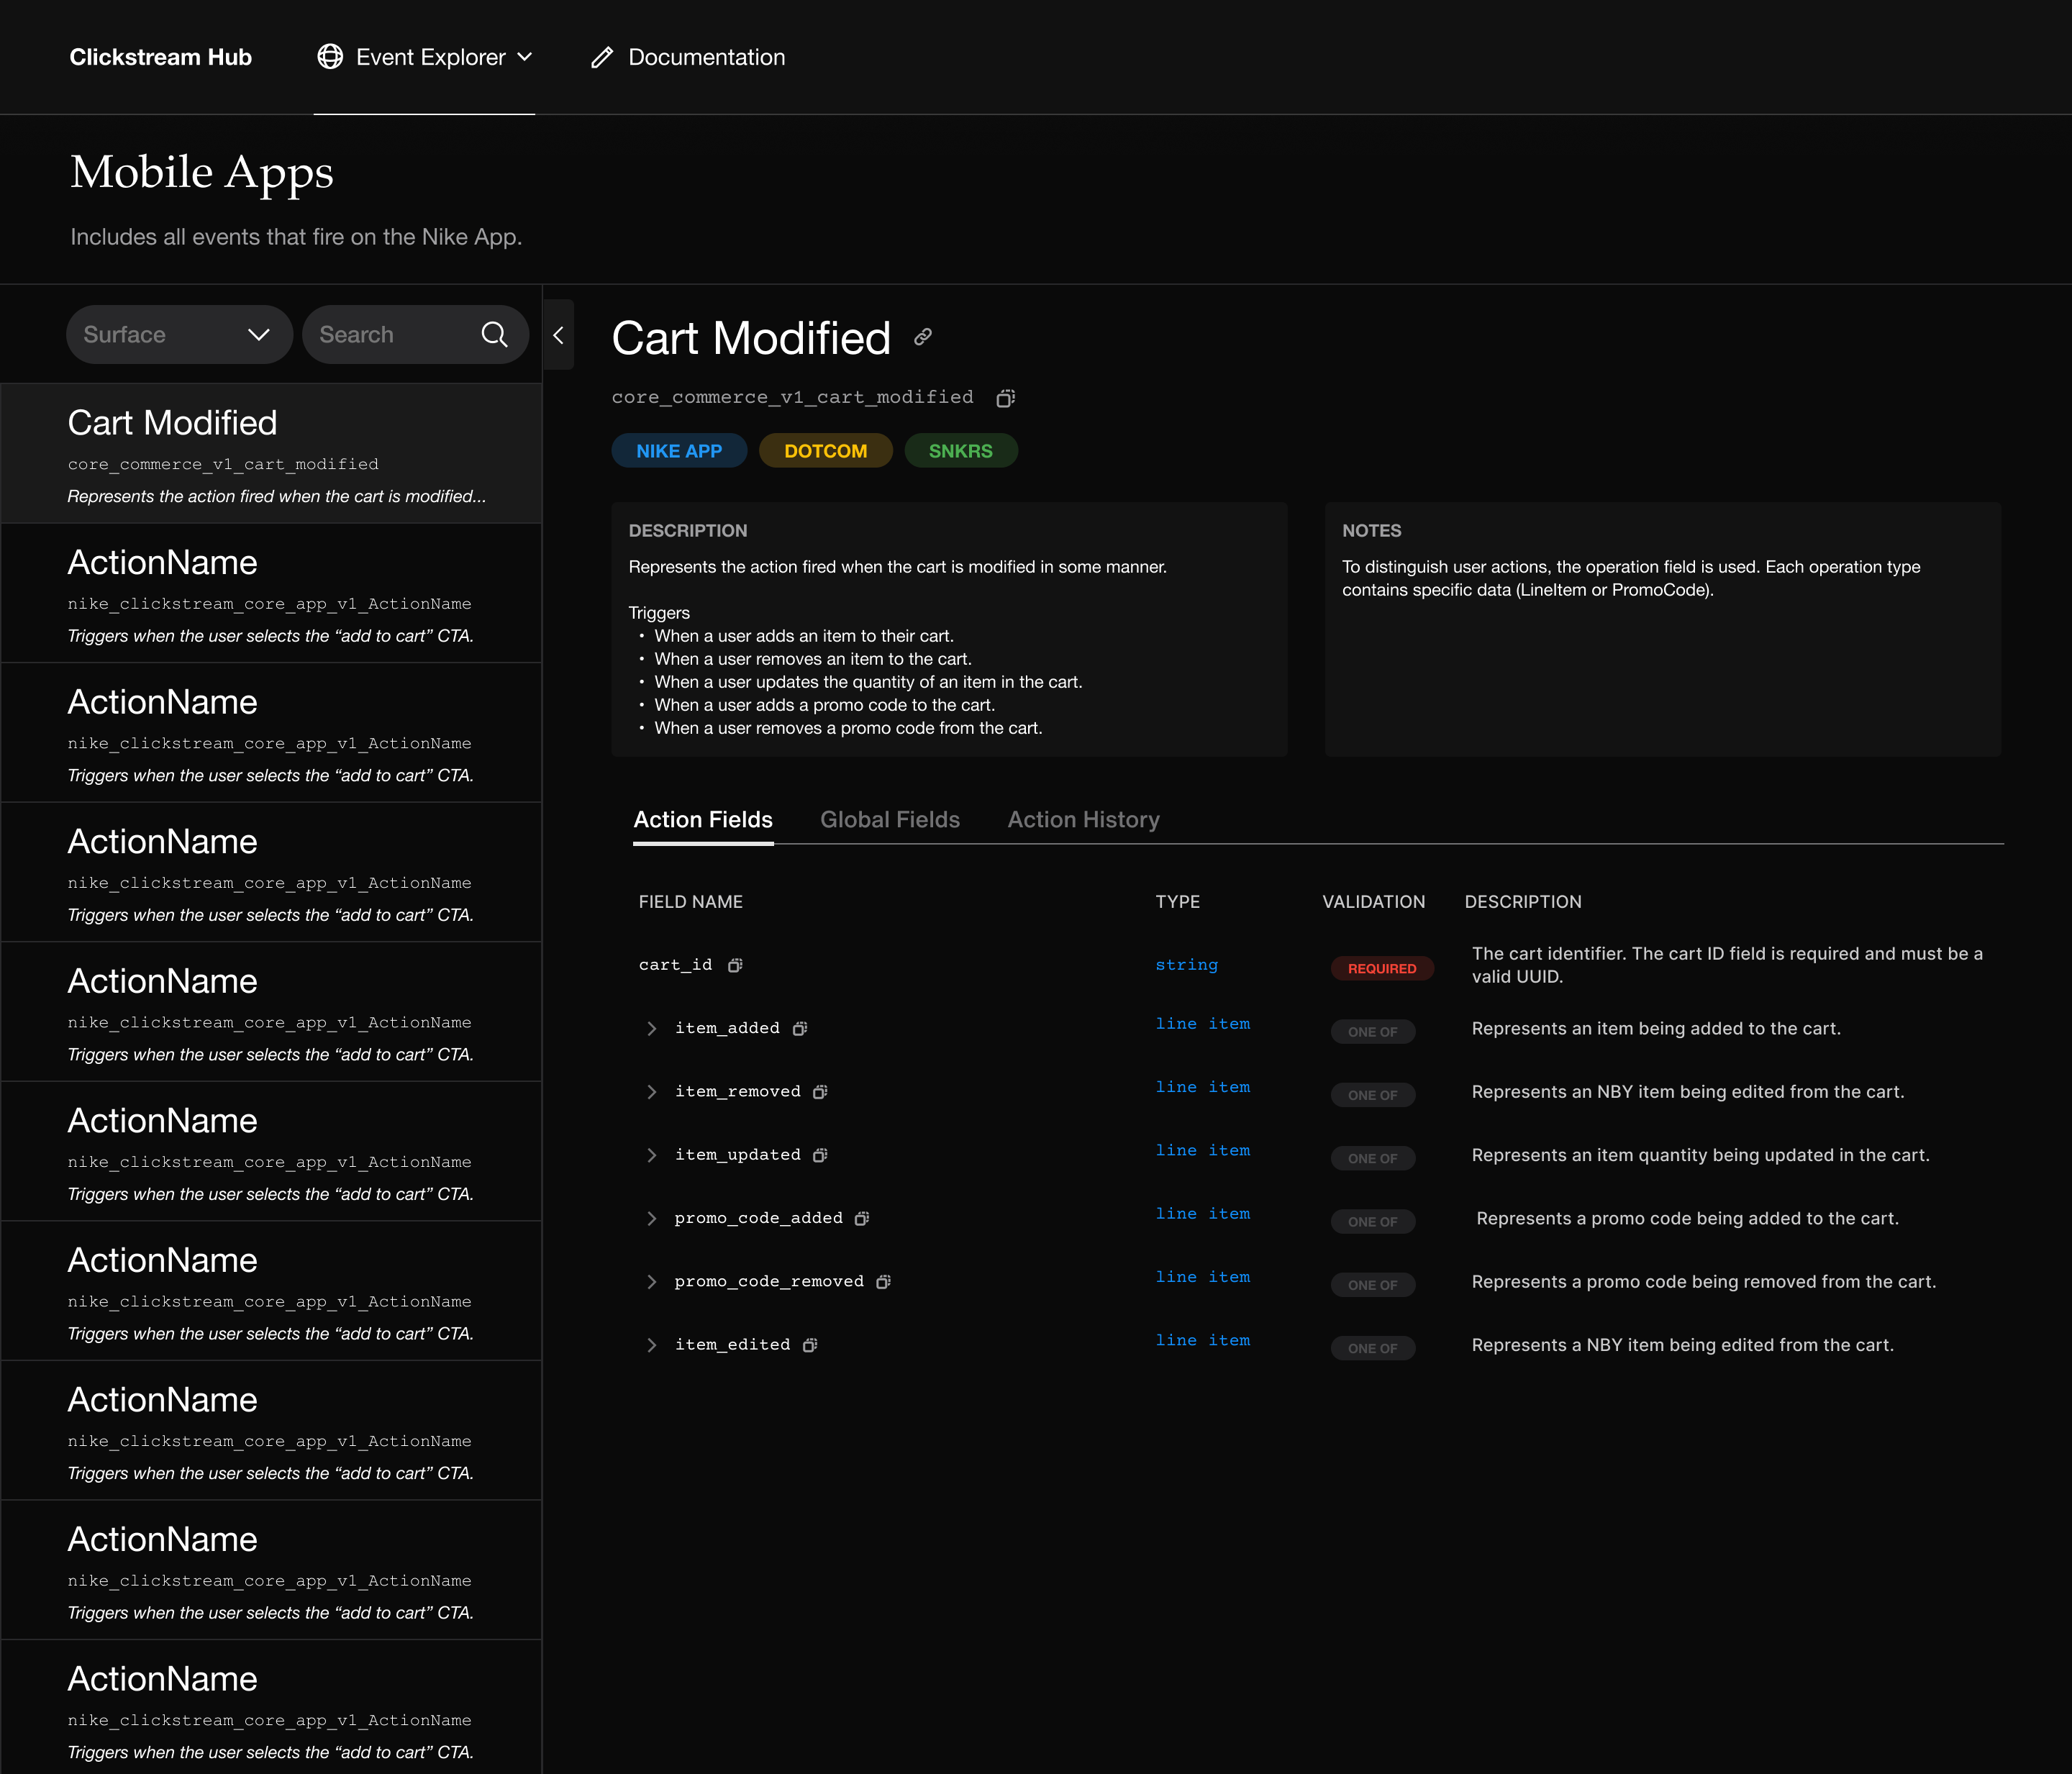
Task: Copy the item_added field name
Action: pyautogui.click(x=800, y=1028)
